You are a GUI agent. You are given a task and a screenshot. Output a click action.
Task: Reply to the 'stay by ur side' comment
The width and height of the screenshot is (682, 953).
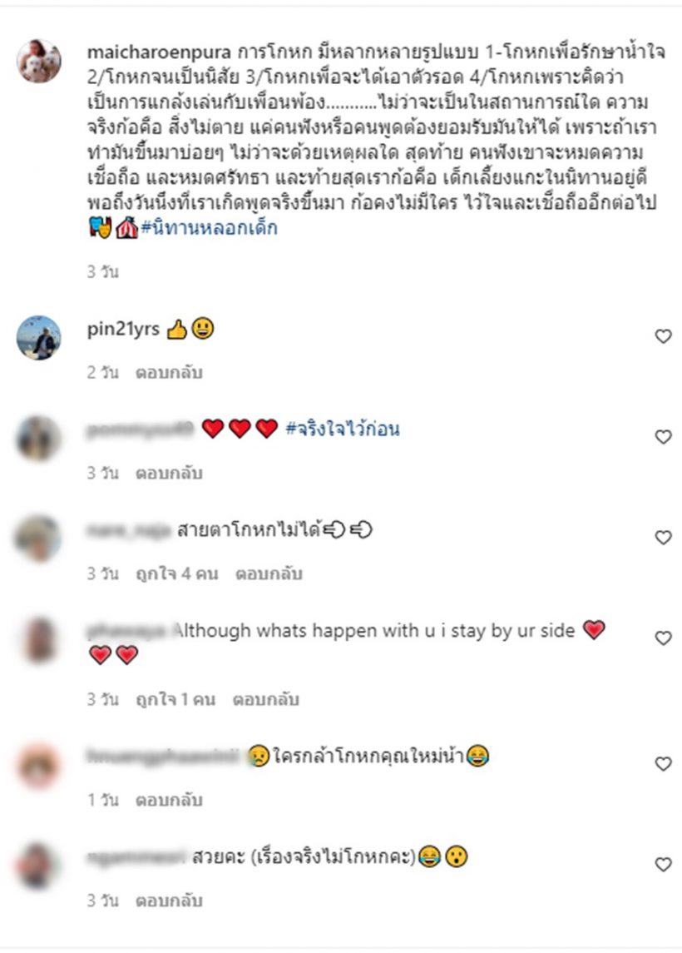point(266,699)
